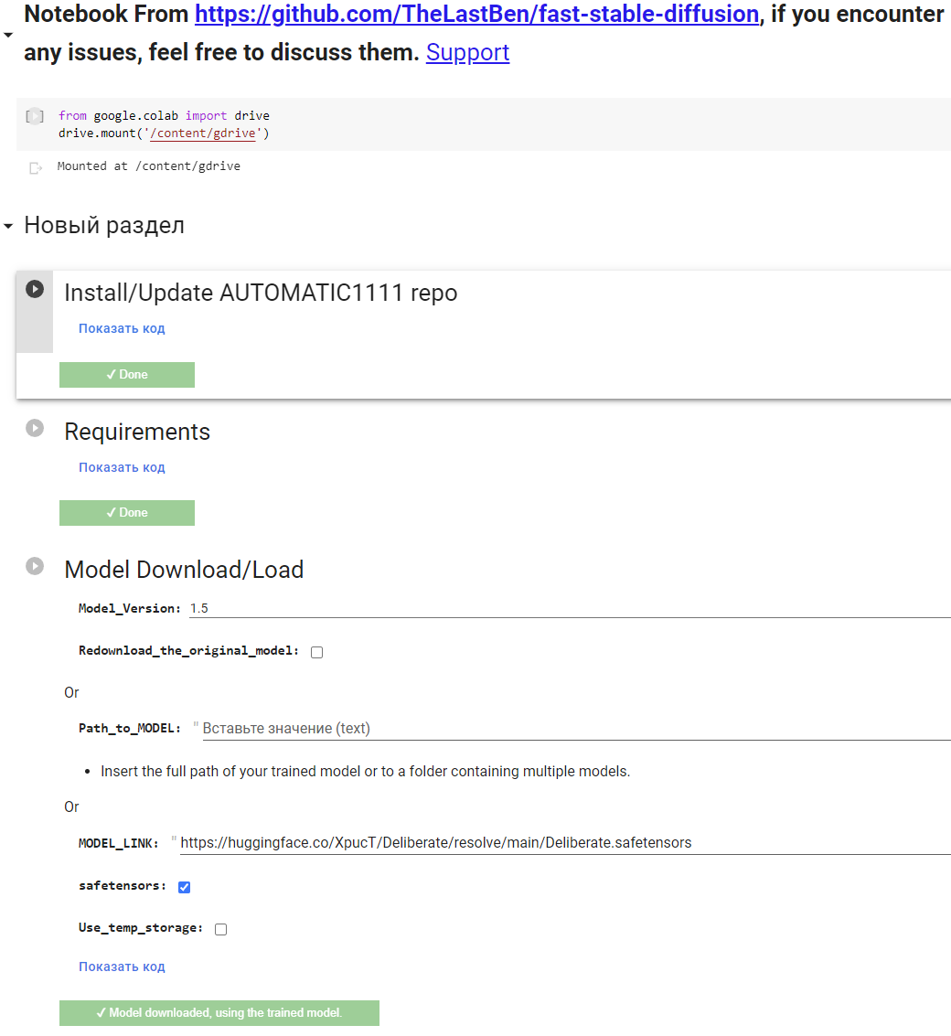Run the Requirements cell
951x1036 pixels.
click(x=34, y=427)
